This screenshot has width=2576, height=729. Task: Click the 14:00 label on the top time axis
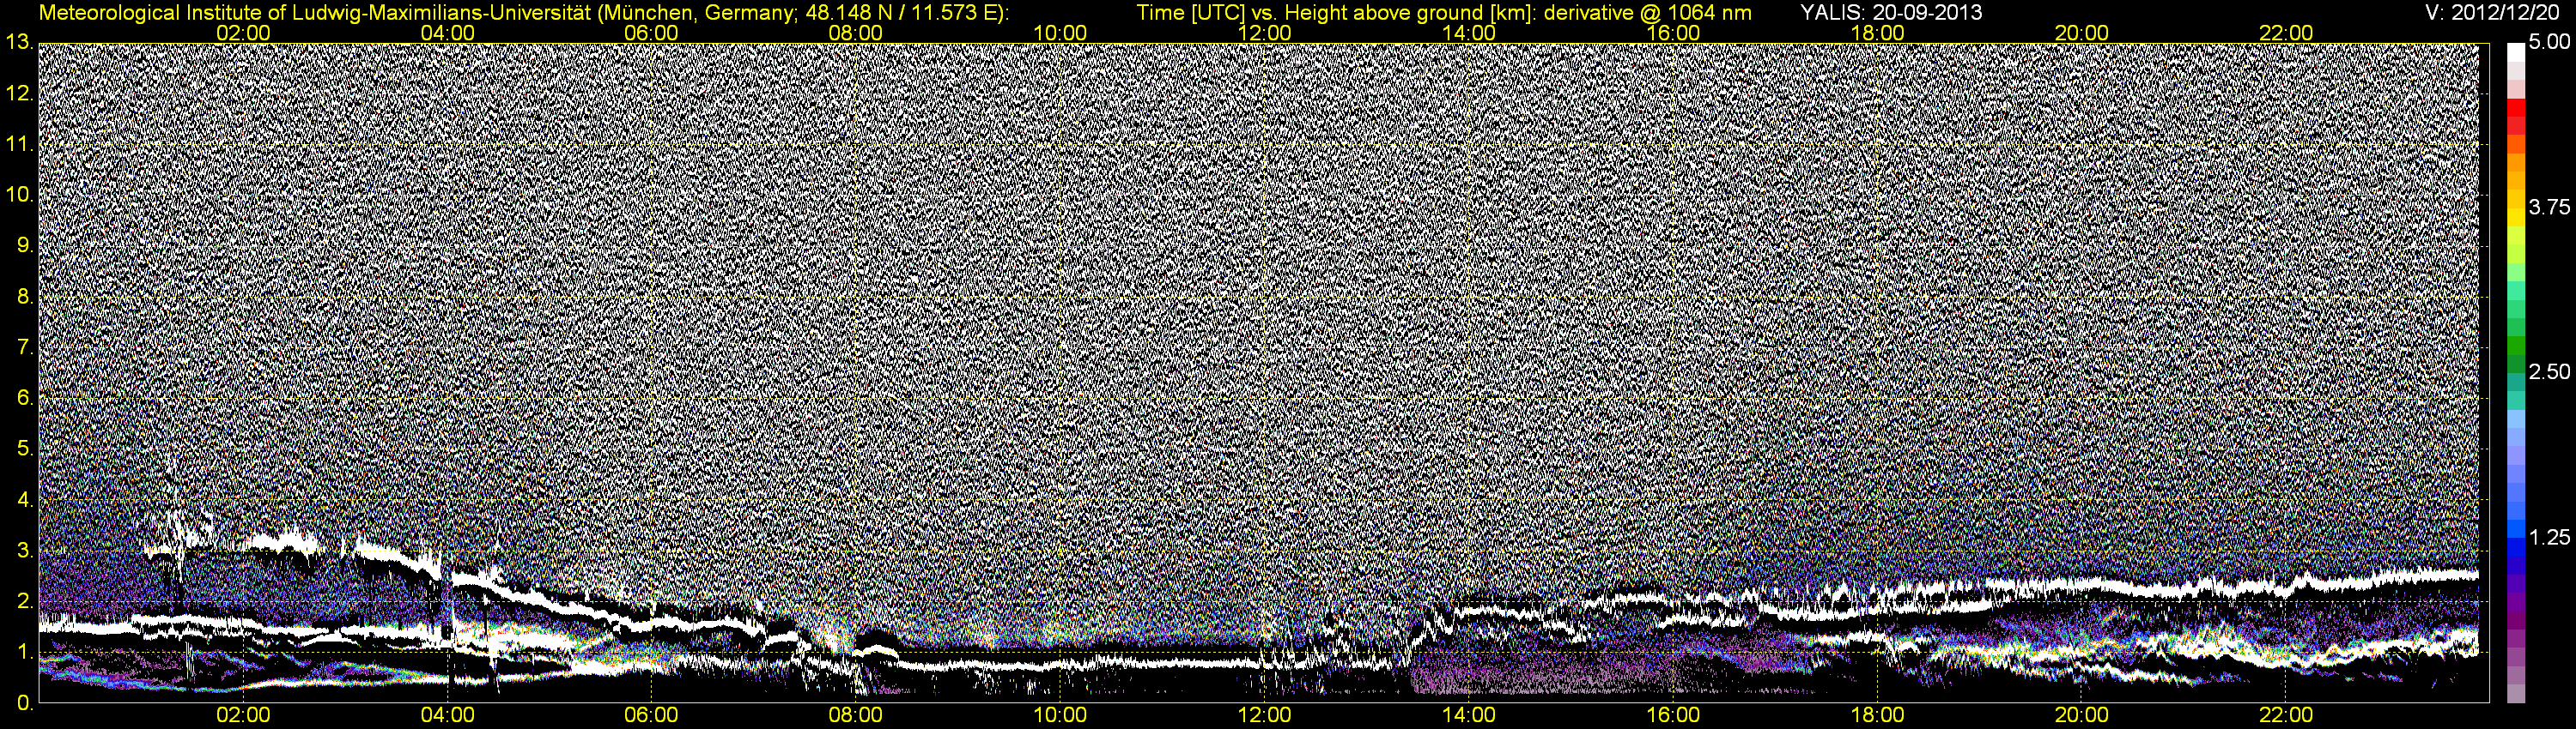click(1469, 33)
